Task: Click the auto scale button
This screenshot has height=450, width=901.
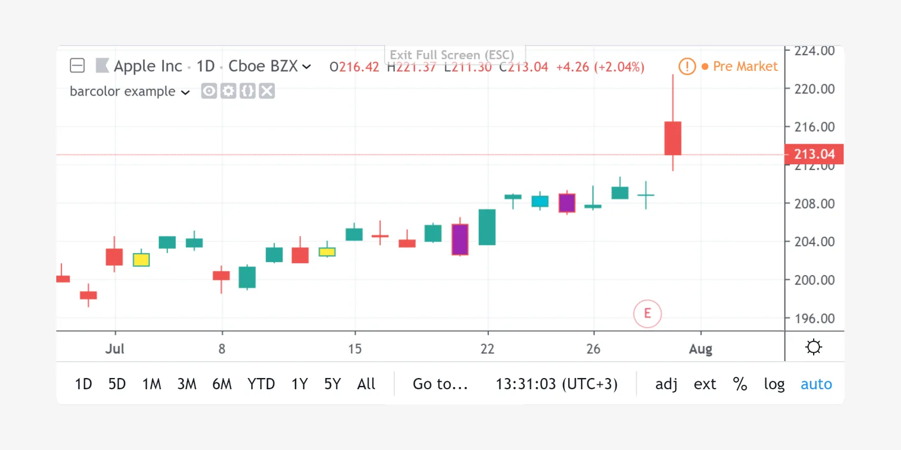Action: (816, 384)
